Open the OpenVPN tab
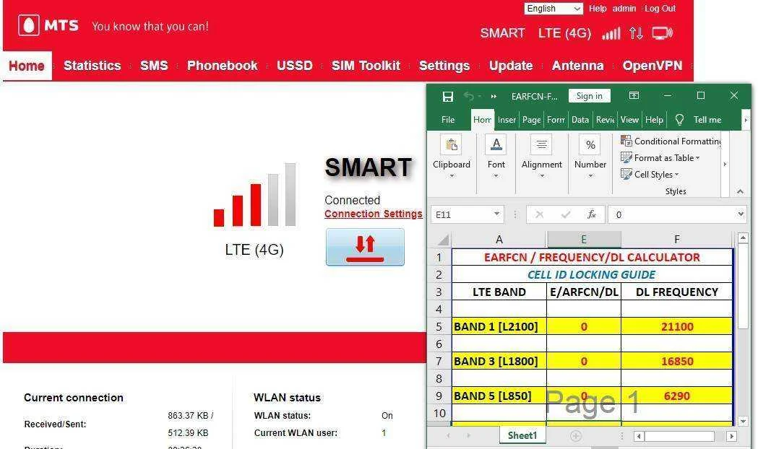The width and height of the screenshot is (758, 449). (652, 66)
